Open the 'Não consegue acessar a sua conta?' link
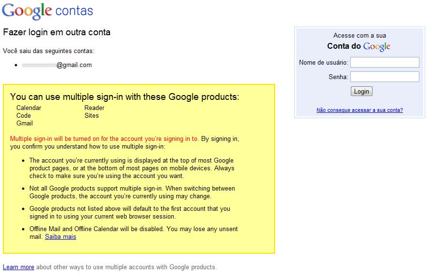 click(360, 110)
